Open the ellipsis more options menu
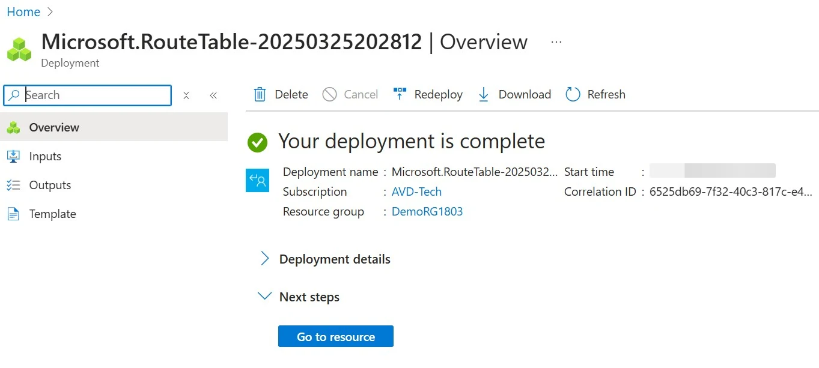 pos(556,42)
